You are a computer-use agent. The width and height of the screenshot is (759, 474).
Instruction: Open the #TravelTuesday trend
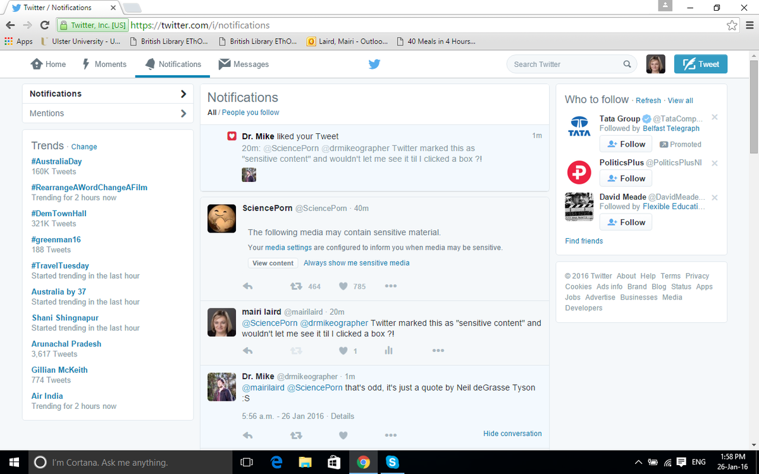point(60,265)
